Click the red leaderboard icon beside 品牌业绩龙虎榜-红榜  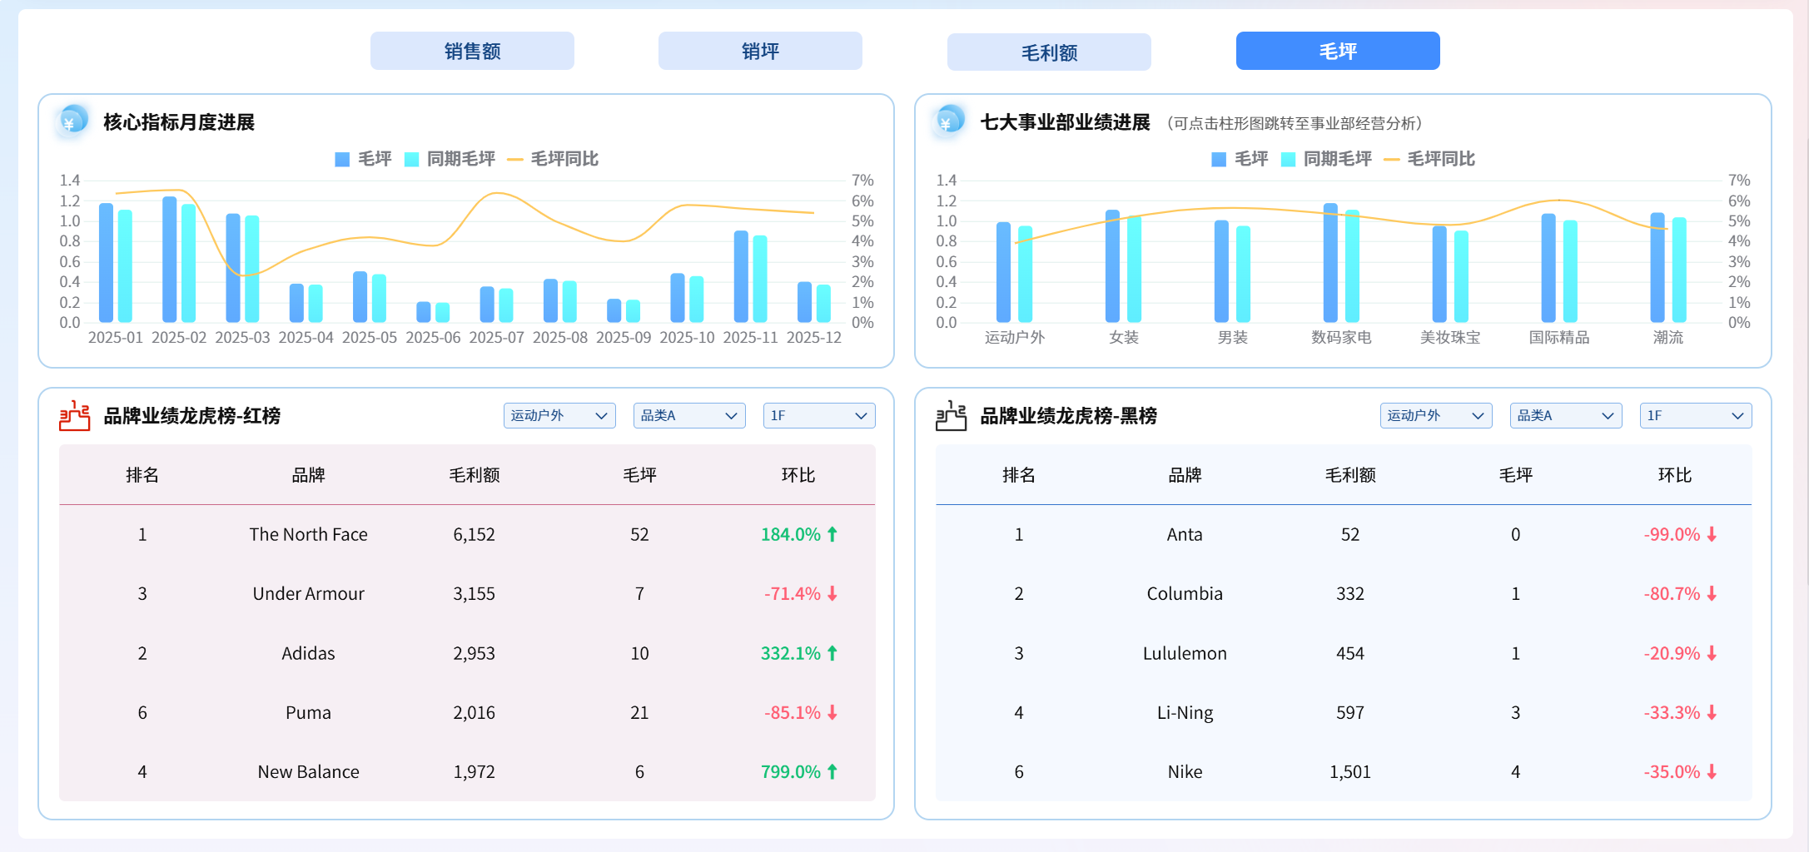74,415
